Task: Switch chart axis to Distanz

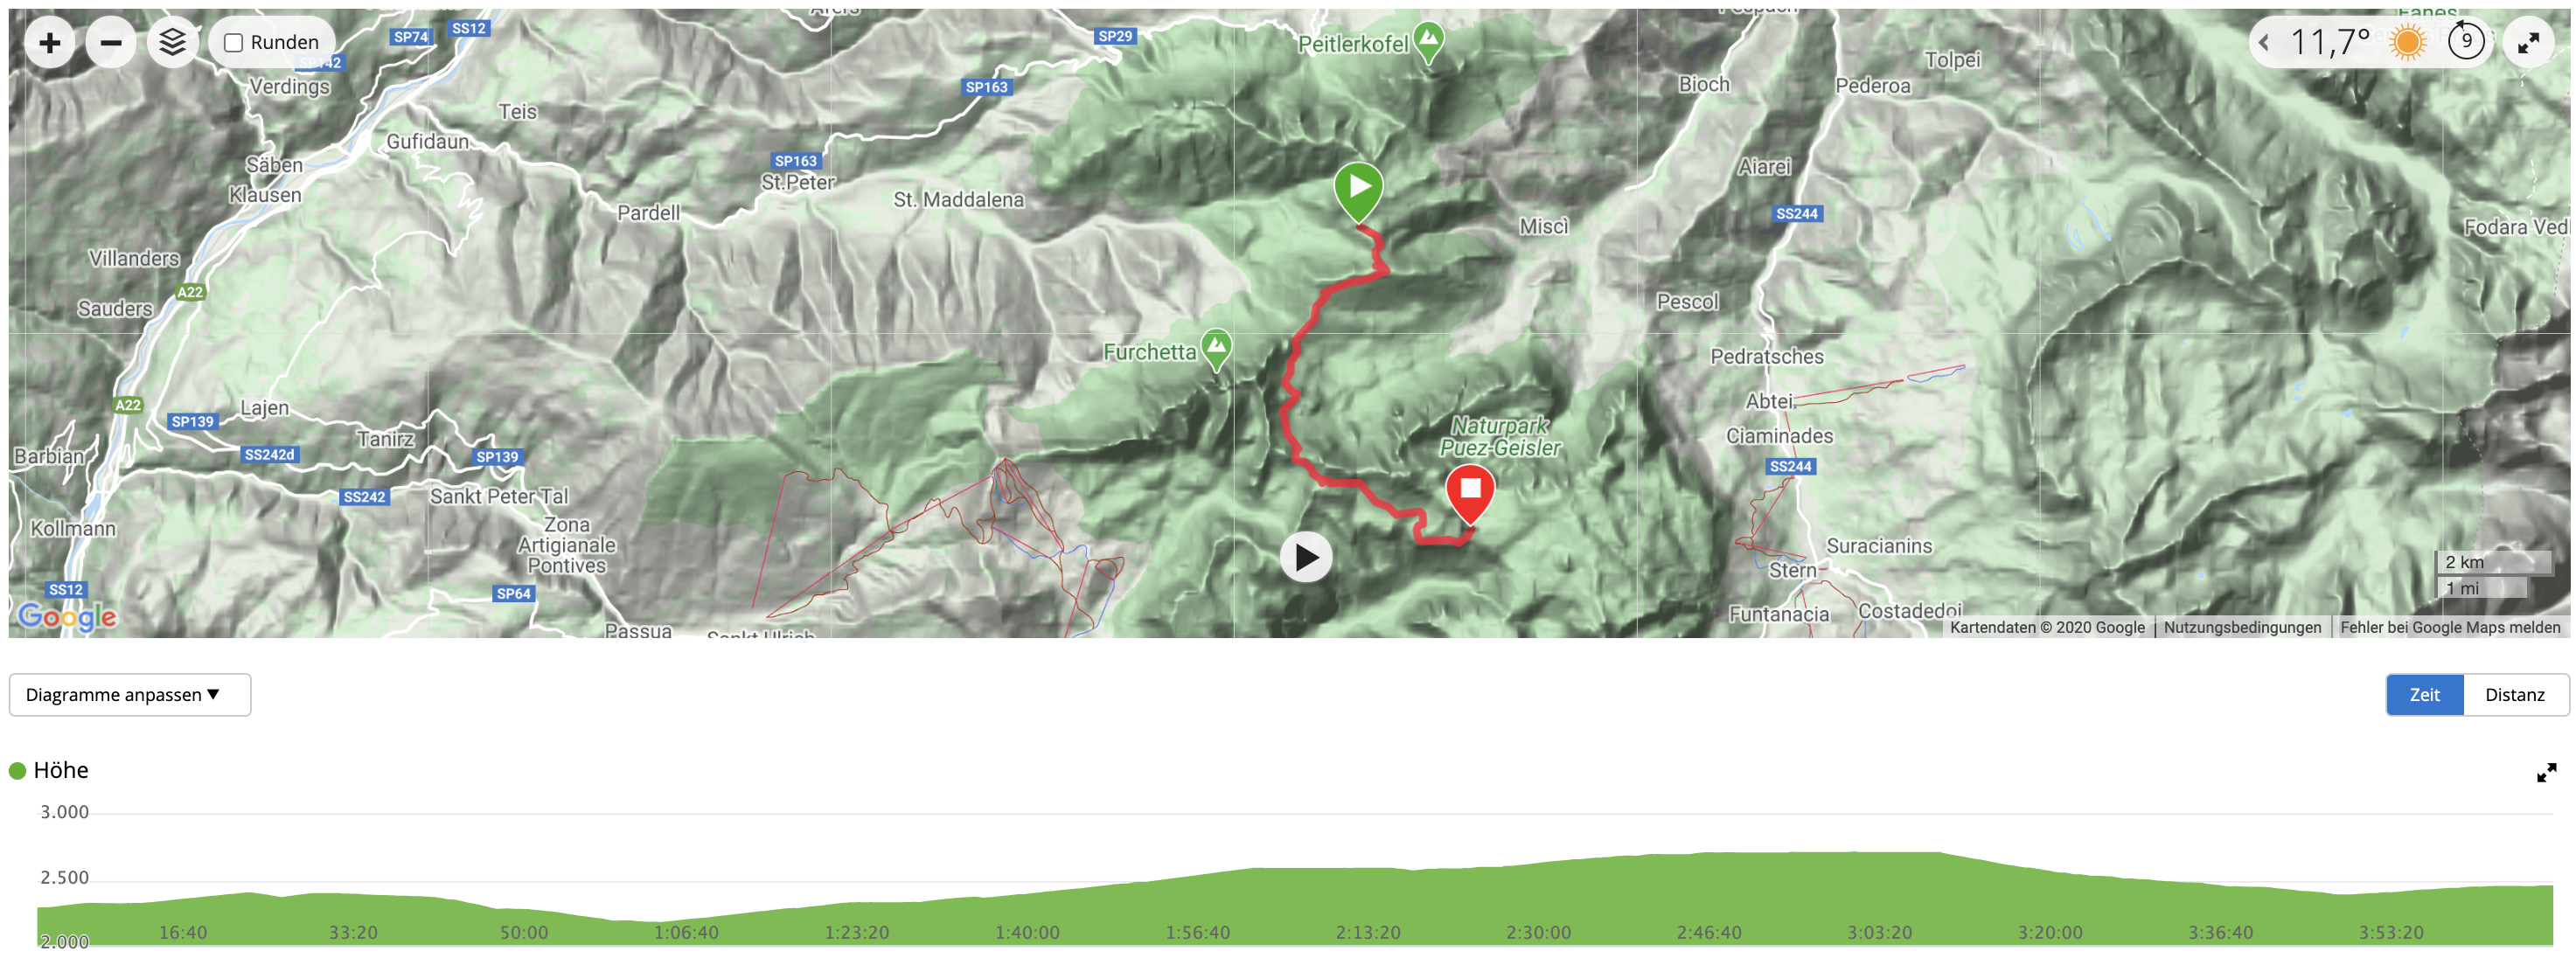Action: click(x=2515, y=695)
